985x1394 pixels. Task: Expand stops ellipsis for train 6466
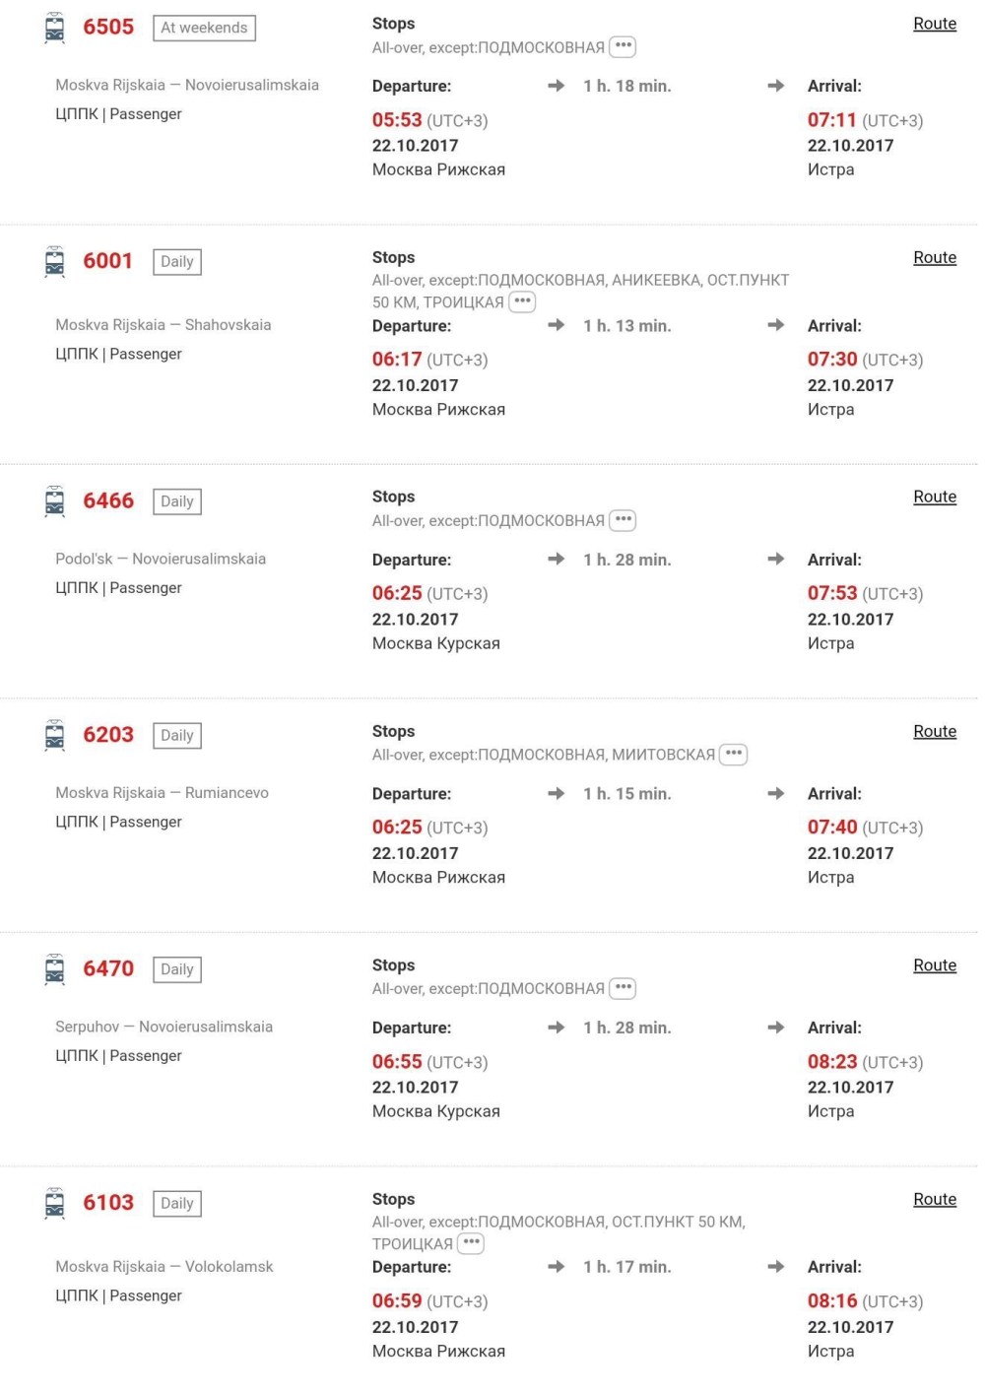coord(623,520)
